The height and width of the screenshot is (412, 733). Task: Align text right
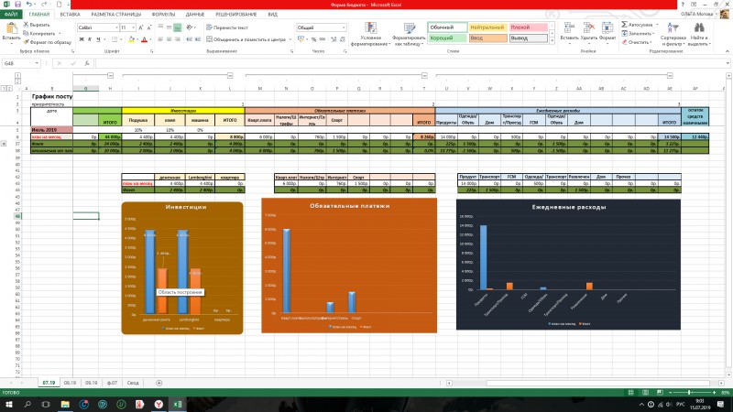[177, 39]
